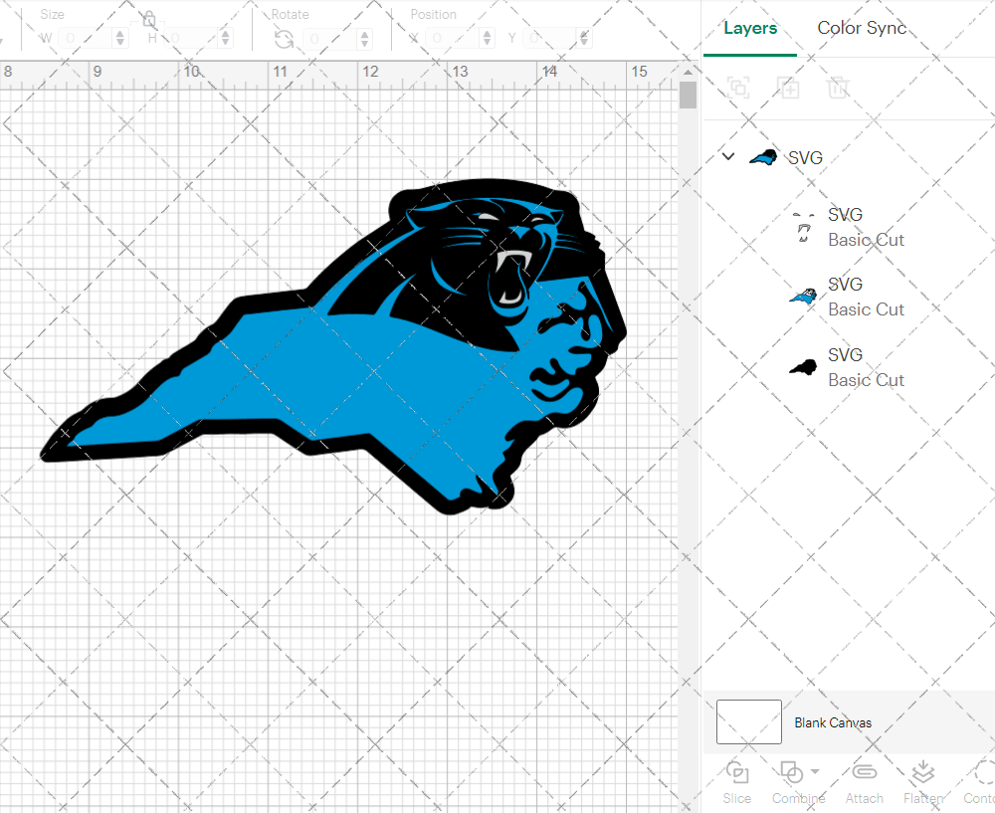This screenshot has width=995, height=813.
Task: Switch to the Color Sync tab
Action: tap(862, 28)
